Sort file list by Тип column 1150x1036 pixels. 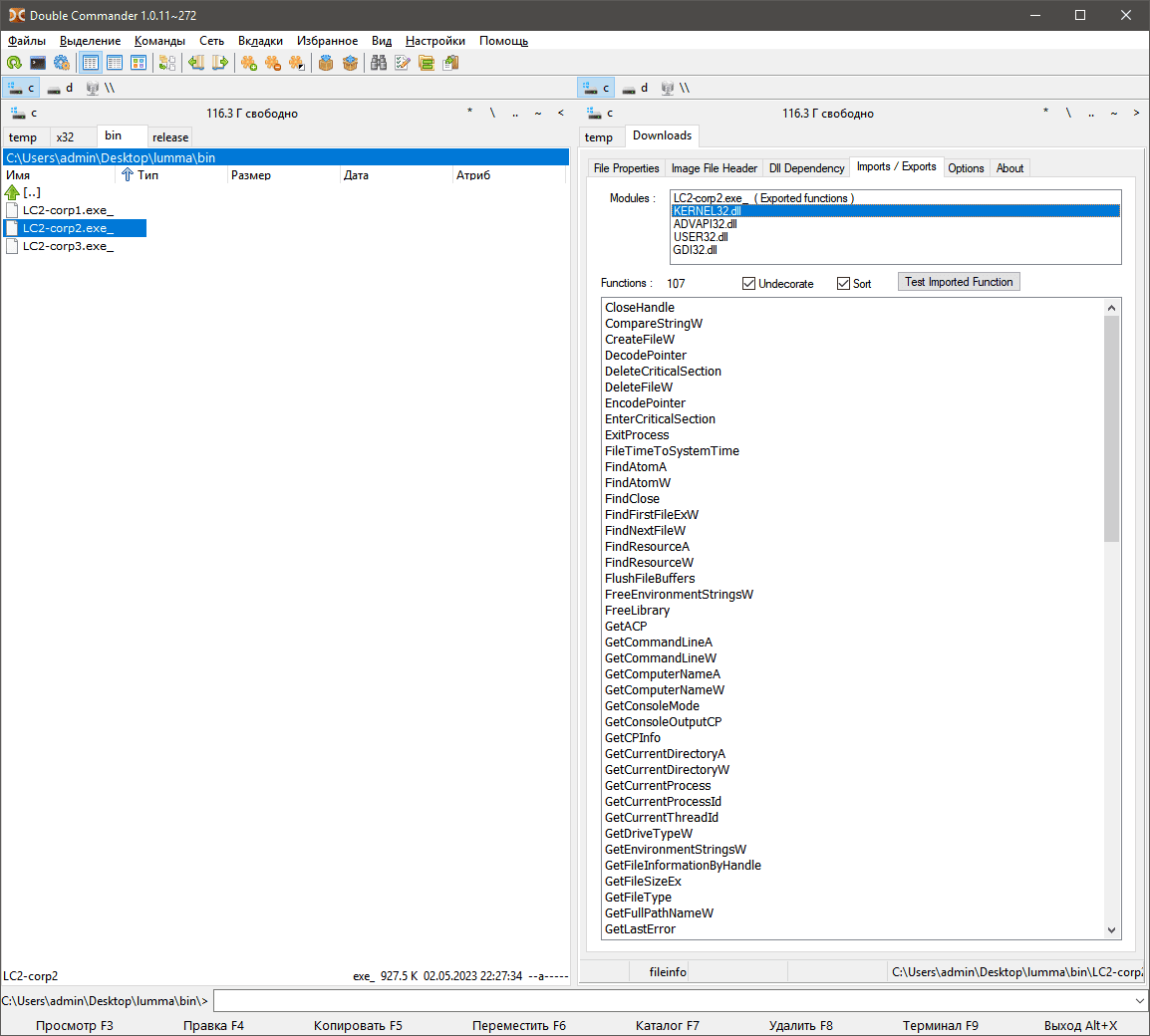pyautogui.click(x=147, y=175)
